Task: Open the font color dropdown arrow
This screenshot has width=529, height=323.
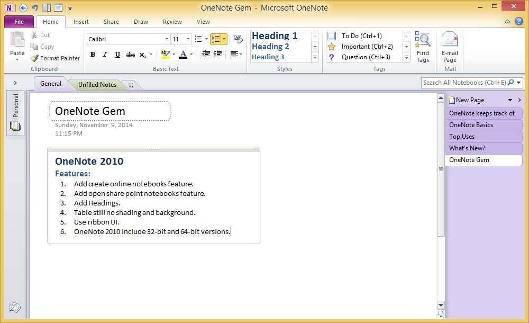Action: click(191, 55)
